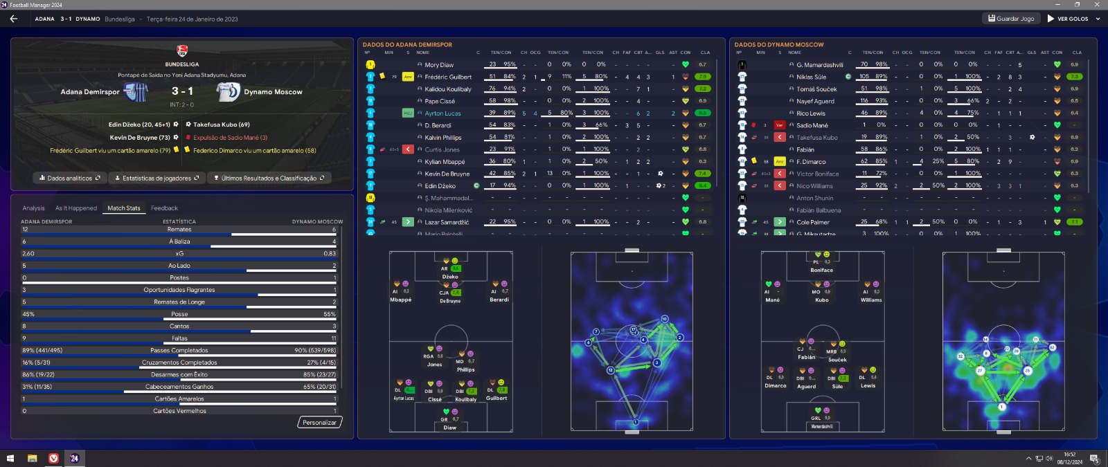Sort Adana table by NOME column

coord(422,53)
